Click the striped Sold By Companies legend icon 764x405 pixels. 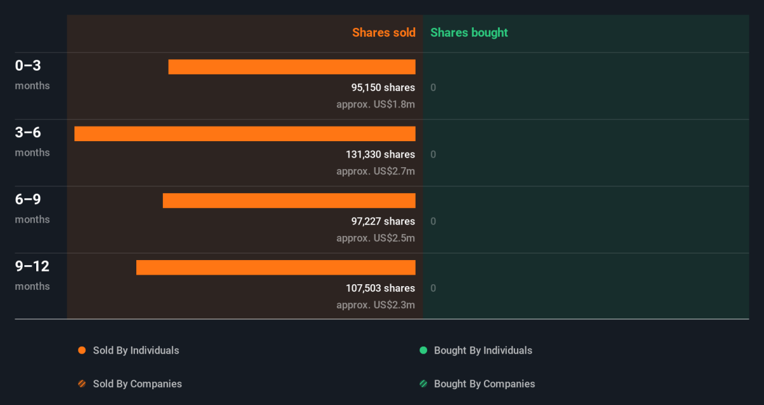pos(81,384)
